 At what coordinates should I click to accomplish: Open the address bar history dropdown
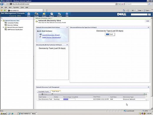(116, 4)
